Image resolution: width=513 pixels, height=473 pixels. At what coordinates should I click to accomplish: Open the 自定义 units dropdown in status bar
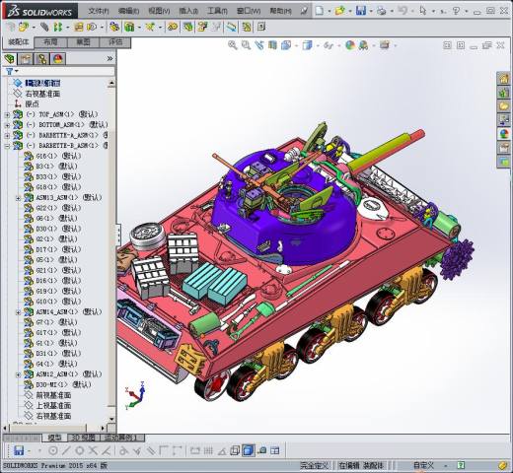(429, 465)
